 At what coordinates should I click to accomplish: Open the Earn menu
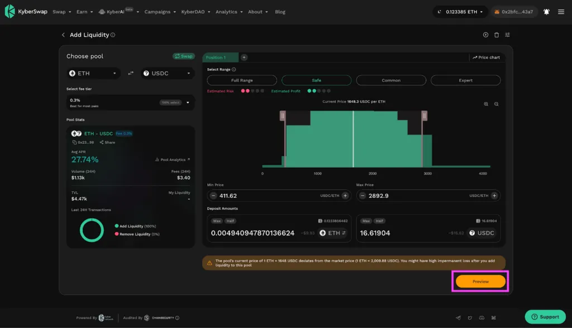click(x=85, y=12)
